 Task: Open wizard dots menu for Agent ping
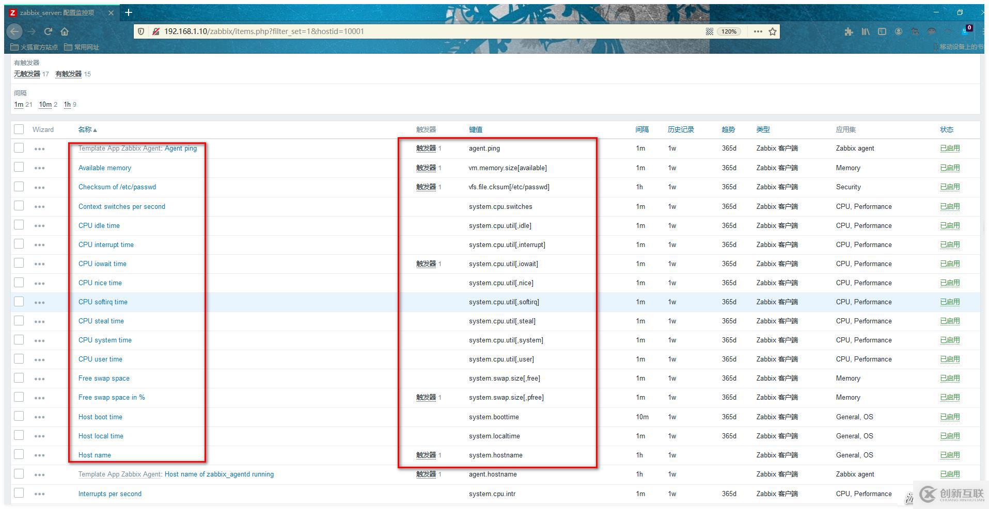(x=40, y=149)
